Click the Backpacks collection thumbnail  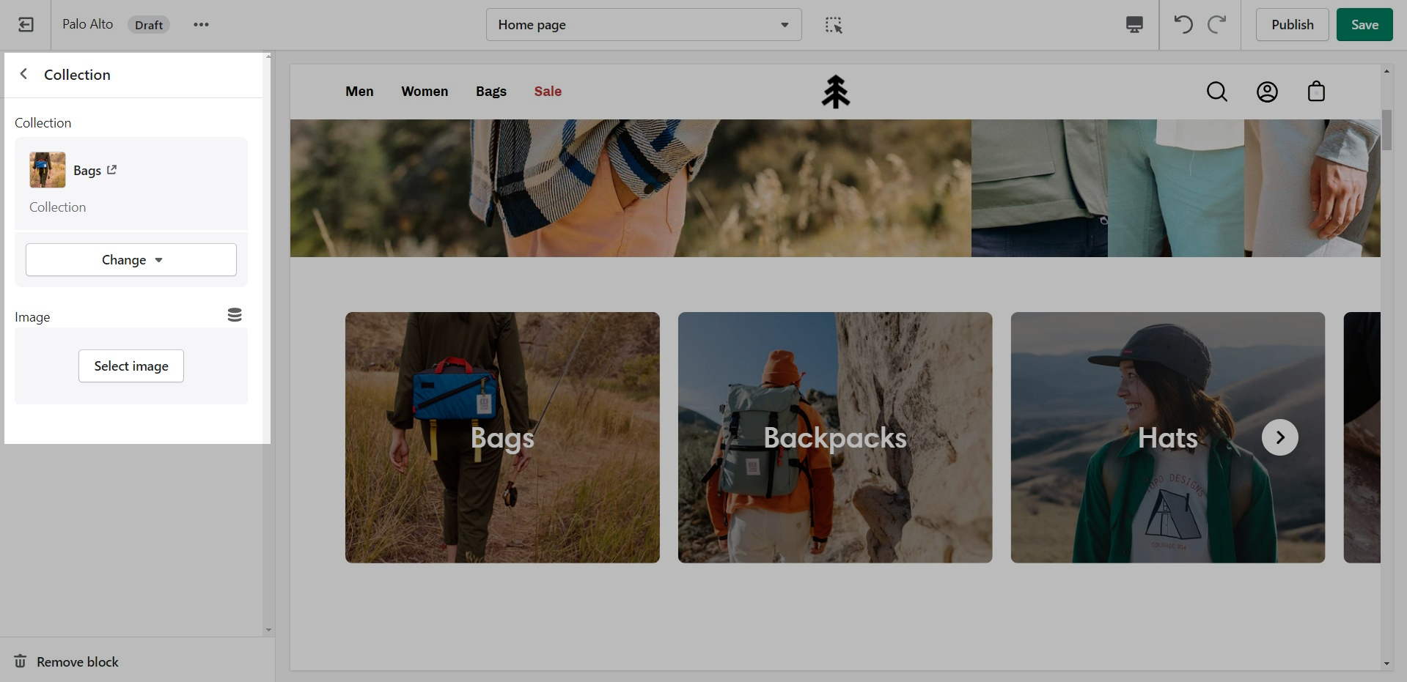[x=834, y=437]
